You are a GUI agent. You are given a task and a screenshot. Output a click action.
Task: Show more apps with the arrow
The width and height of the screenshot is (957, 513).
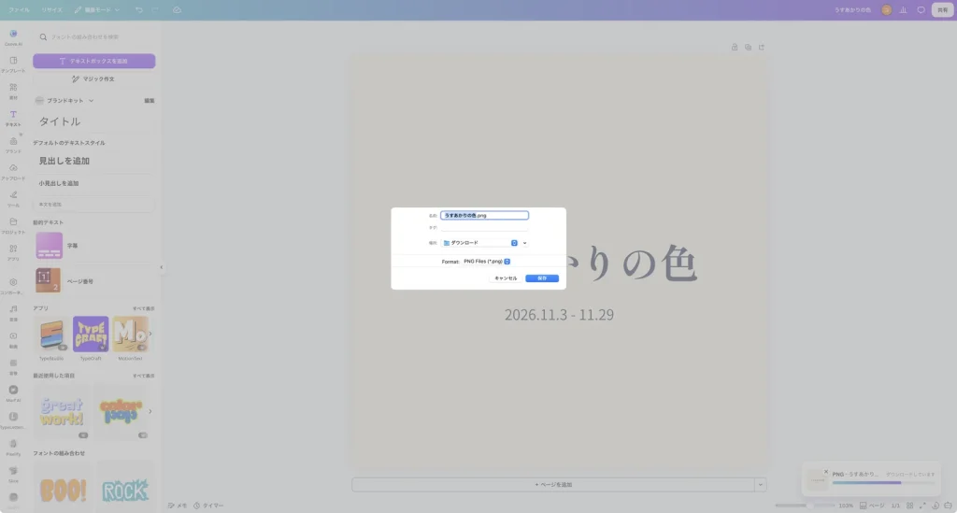[x=150, y=335]
